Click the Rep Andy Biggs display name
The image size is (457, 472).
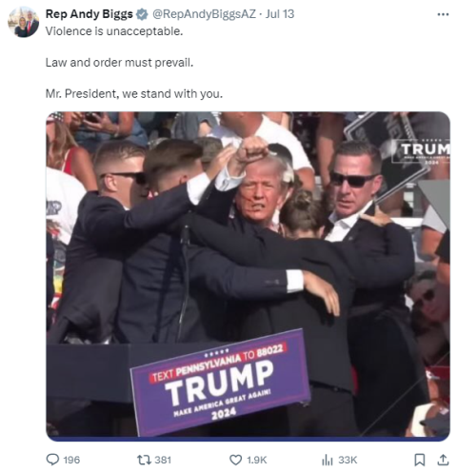(x=89, y=14)
